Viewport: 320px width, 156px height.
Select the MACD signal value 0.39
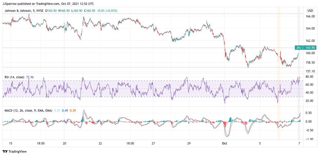coord(72,111)
